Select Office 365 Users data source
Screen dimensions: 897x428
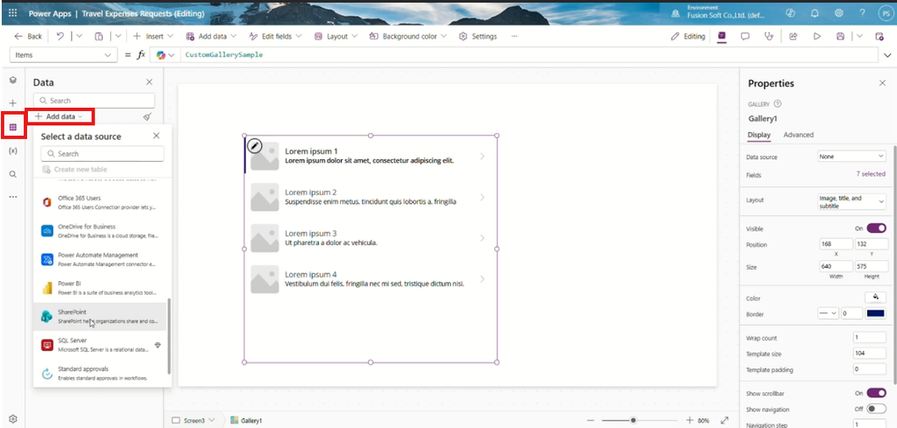click(x=101, y=202)
